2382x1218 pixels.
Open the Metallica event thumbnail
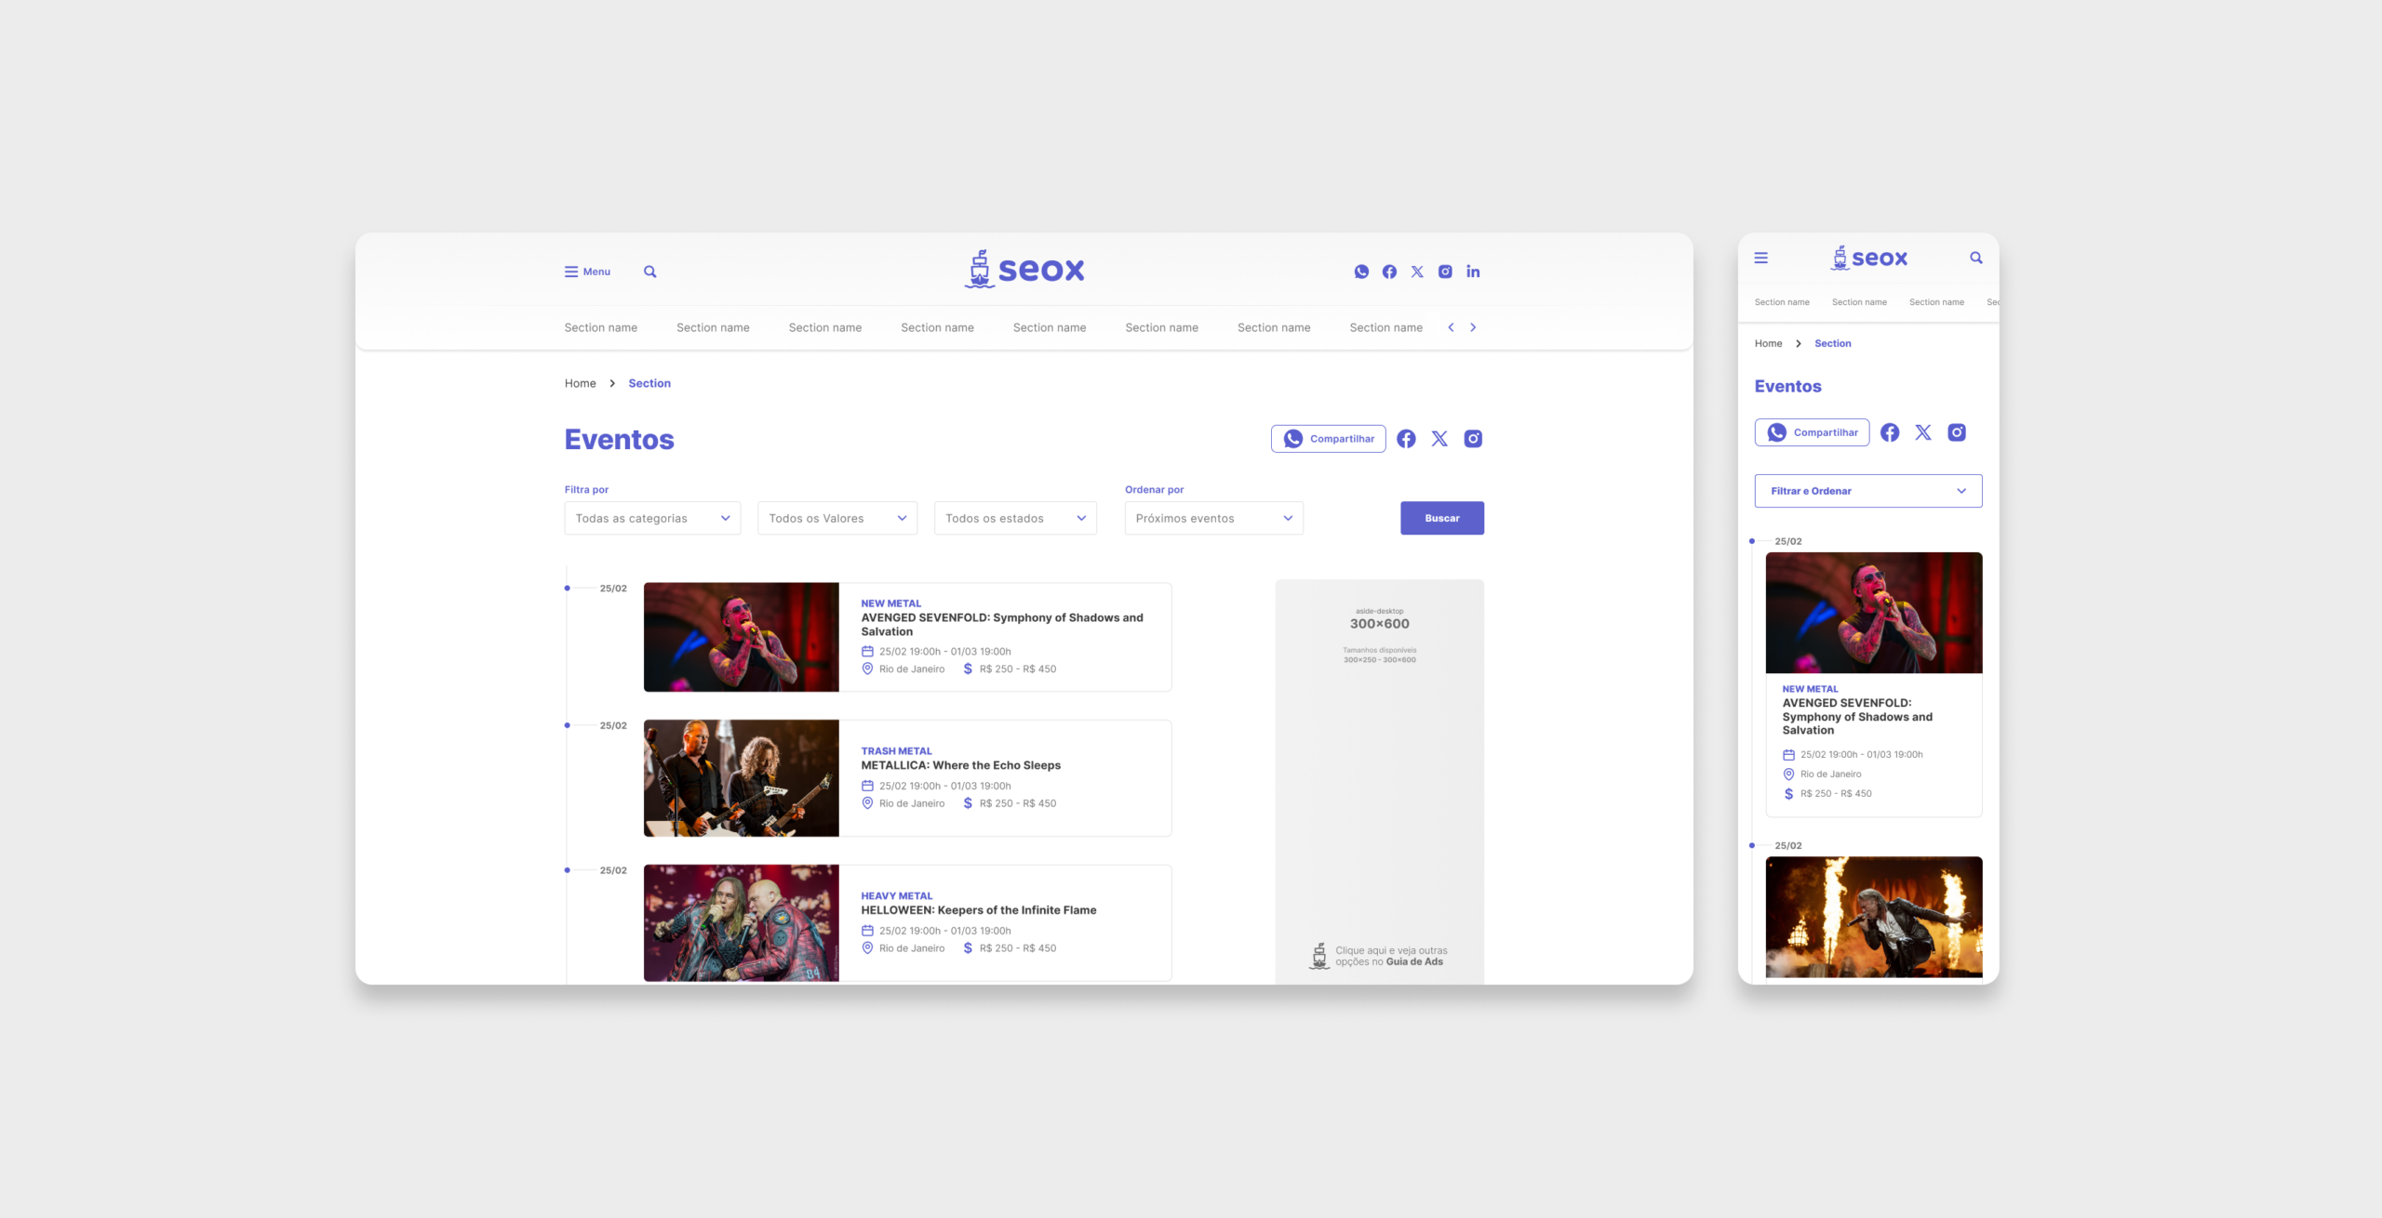(741, 778)
